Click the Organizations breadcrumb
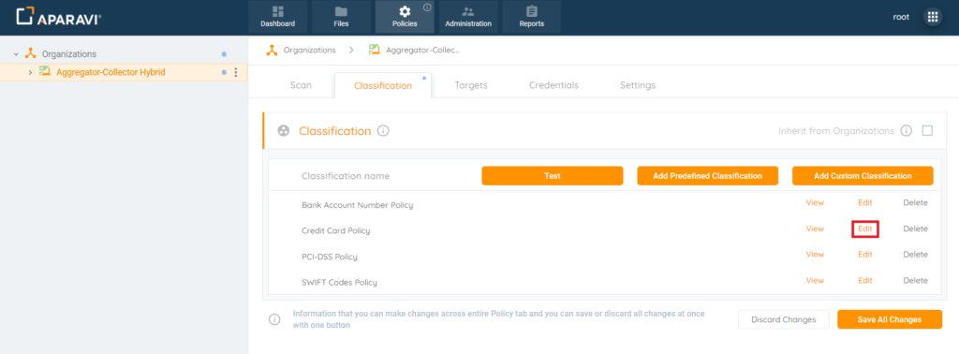The width and height of the screenshot is (959, 354). (309, 51)
